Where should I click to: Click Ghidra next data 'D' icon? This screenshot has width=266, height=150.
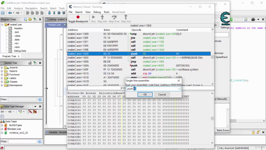[x=59, y=13]
